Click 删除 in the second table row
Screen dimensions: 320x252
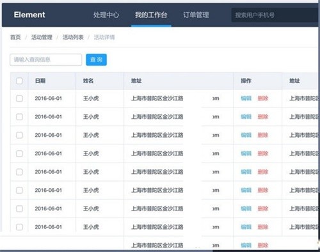pyautogui.click(x=263, y=117)
